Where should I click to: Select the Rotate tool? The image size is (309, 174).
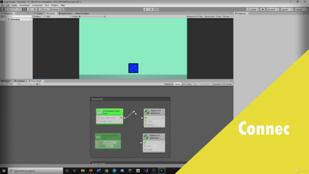[14, 9]
